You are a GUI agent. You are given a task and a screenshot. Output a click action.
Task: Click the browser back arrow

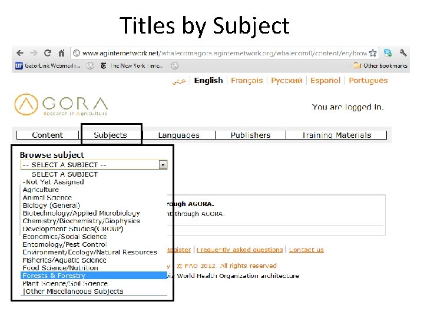point(20,53)
